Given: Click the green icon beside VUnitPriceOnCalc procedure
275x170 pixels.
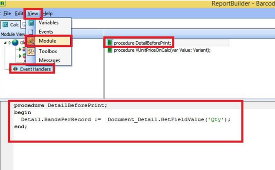Looking at the screenshot, I should pos(110,50).
